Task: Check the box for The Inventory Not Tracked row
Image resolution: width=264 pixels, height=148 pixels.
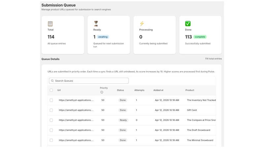Action: [x=51, y=100]
